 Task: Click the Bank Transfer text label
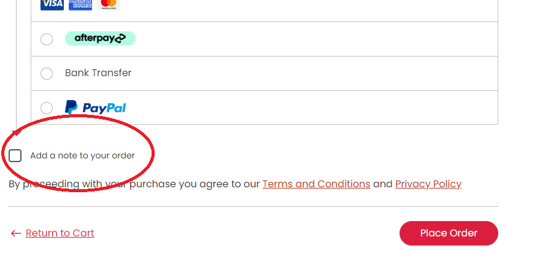click(x=98, y=72)
